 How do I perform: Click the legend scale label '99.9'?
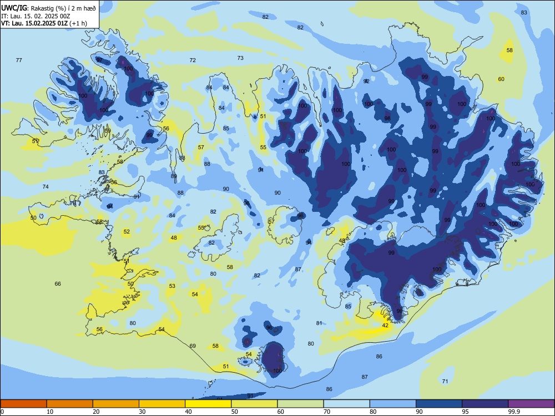click(x=513, y=412)
